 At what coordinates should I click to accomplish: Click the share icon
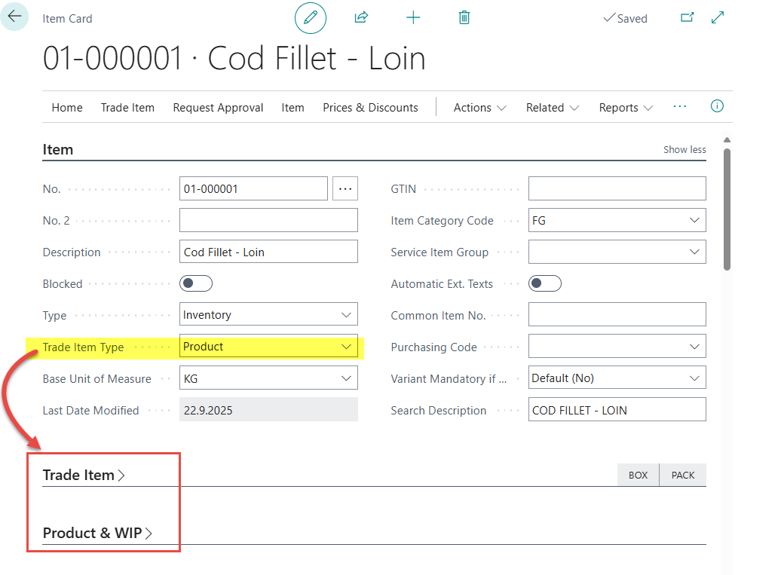point(361,17)
